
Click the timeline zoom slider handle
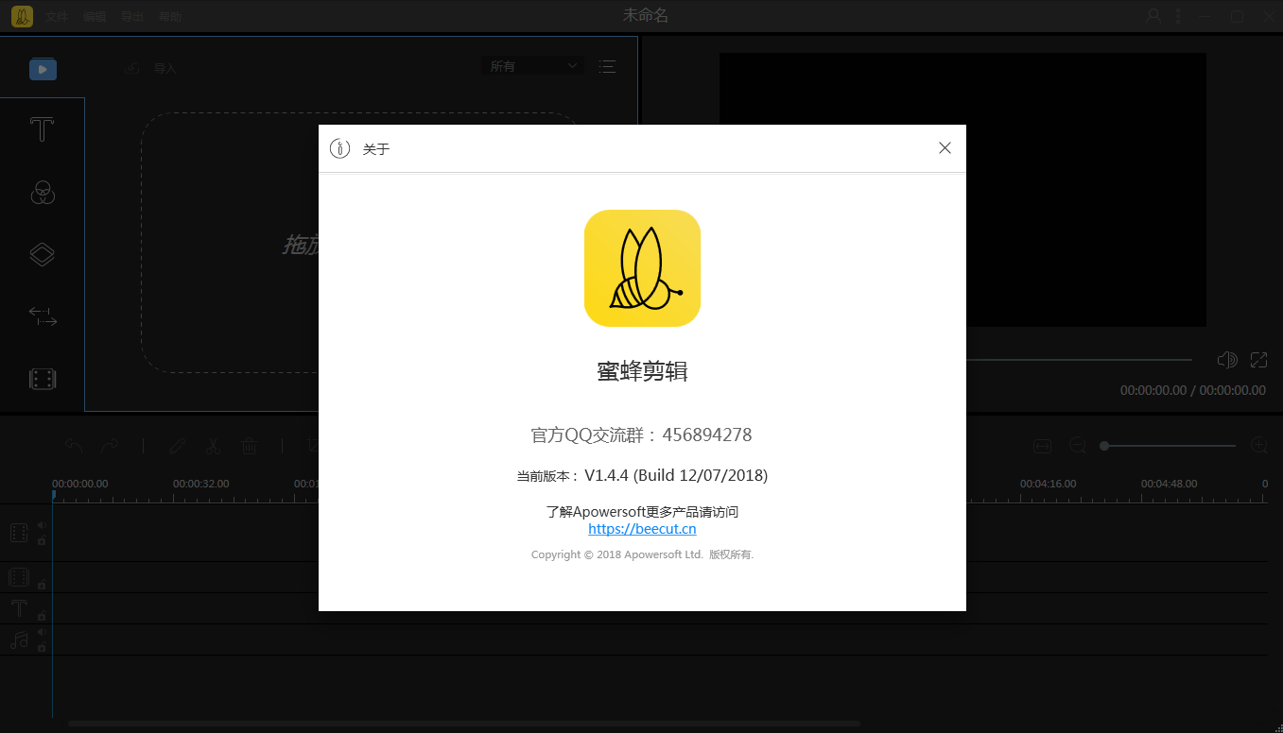1104,446
